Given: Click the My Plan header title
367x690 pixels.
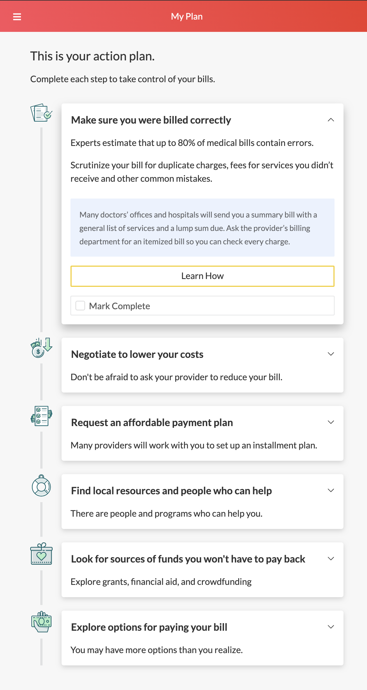Looking at the screenshot, I should click(187, 16).
